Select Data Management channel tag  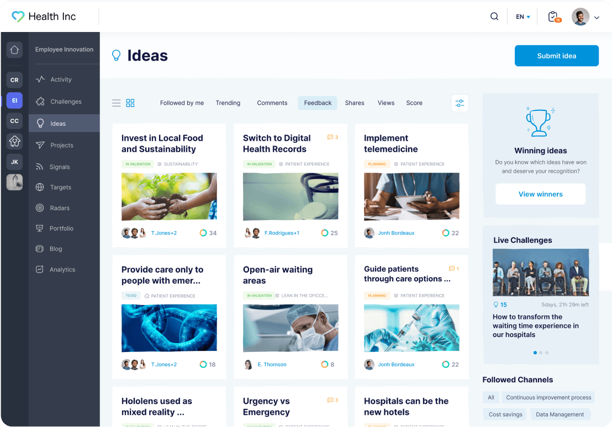(x=560, y=414)
